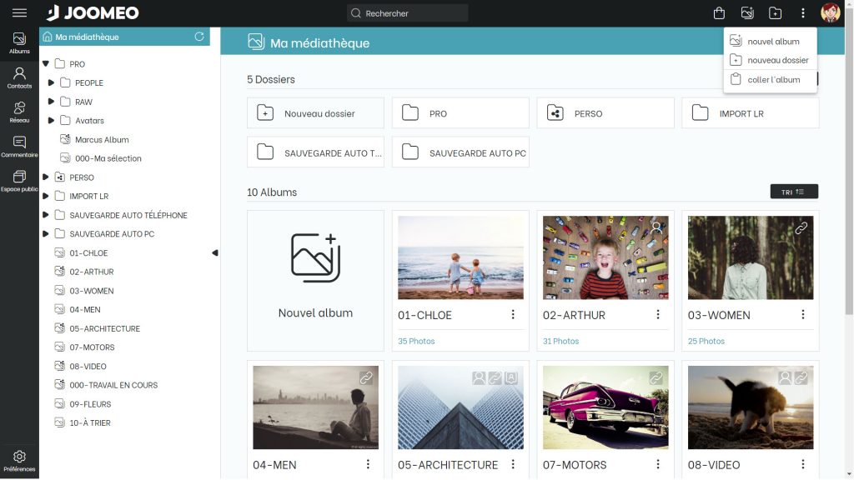Open the user avatar profile menu
Screen dimensions: 854x480
830,13
